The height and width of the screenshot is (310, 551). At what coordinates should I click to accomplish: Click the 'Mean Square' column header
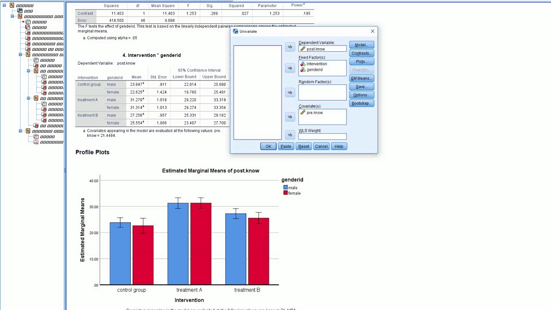click(163, 6)
